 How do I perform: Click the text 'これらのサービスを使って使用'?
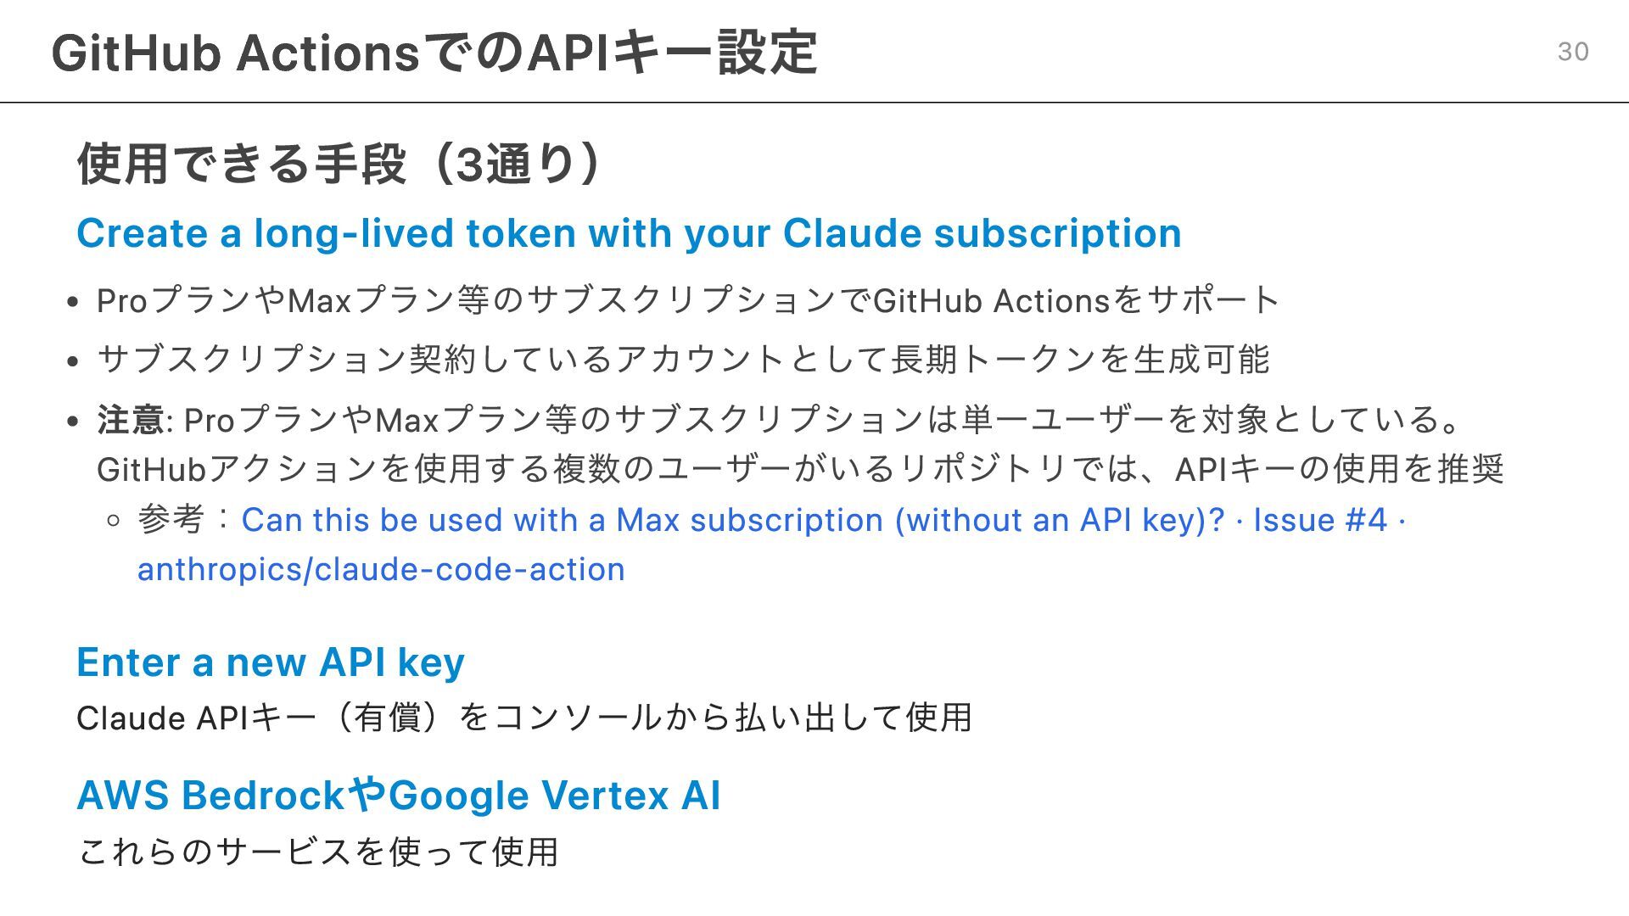click(x=318, y=852)
